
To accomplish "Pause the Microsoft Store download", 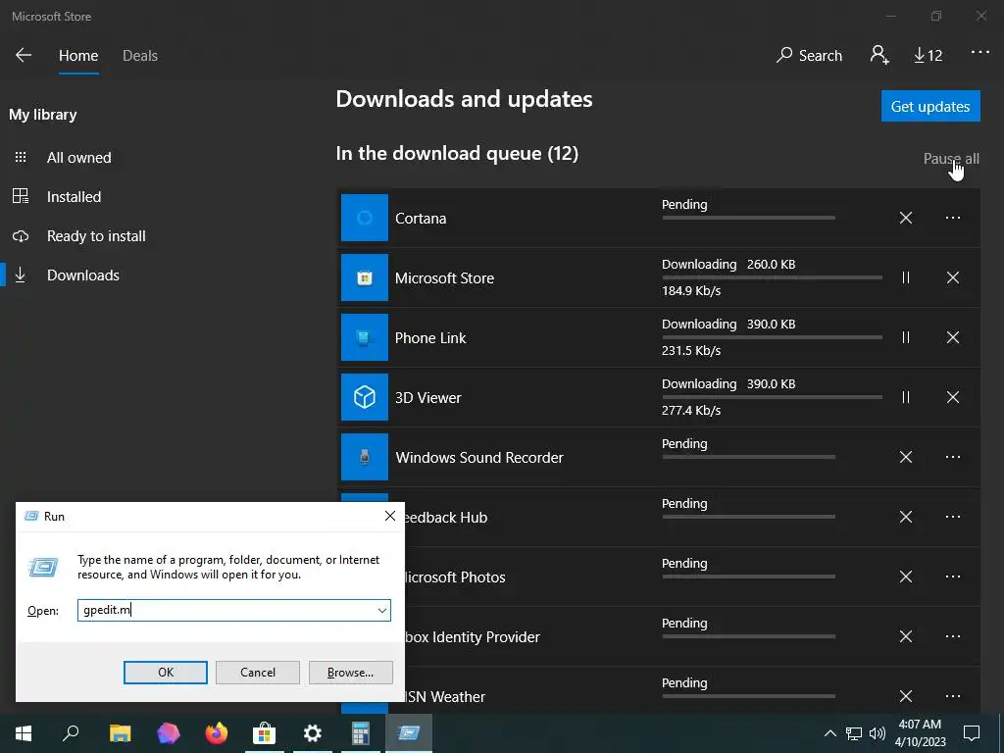I will tap(905, 277).
